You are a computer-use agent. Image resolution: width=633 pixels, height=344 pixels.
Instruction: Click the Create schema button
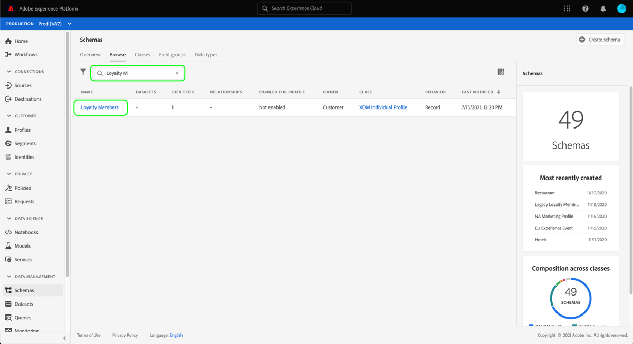tap(600, 39)
